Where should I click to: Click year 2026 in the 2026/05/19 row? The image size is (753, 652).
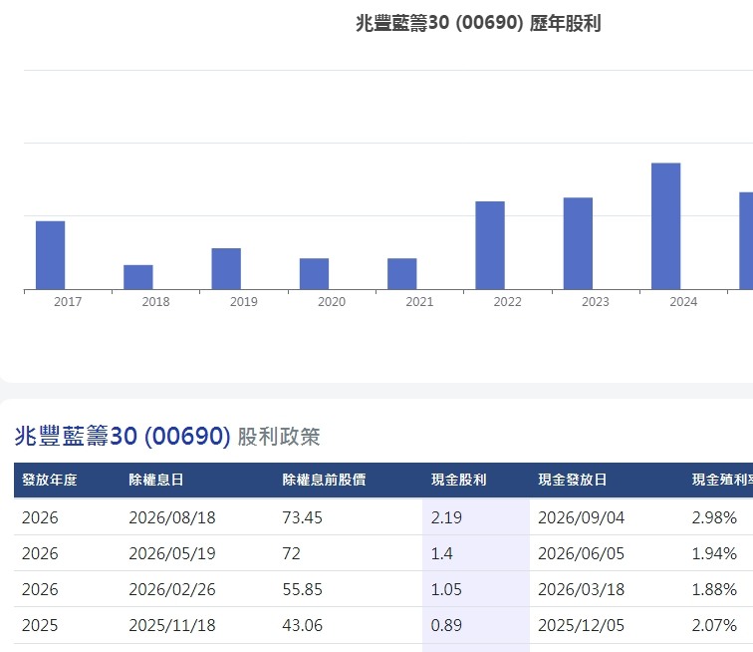coord(40,554)
